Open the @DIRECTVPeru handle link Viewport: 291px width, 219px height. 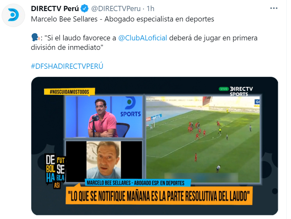(116, 8)
